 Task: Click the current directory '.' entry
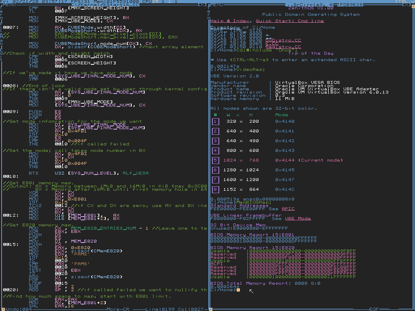click(267, 34)
